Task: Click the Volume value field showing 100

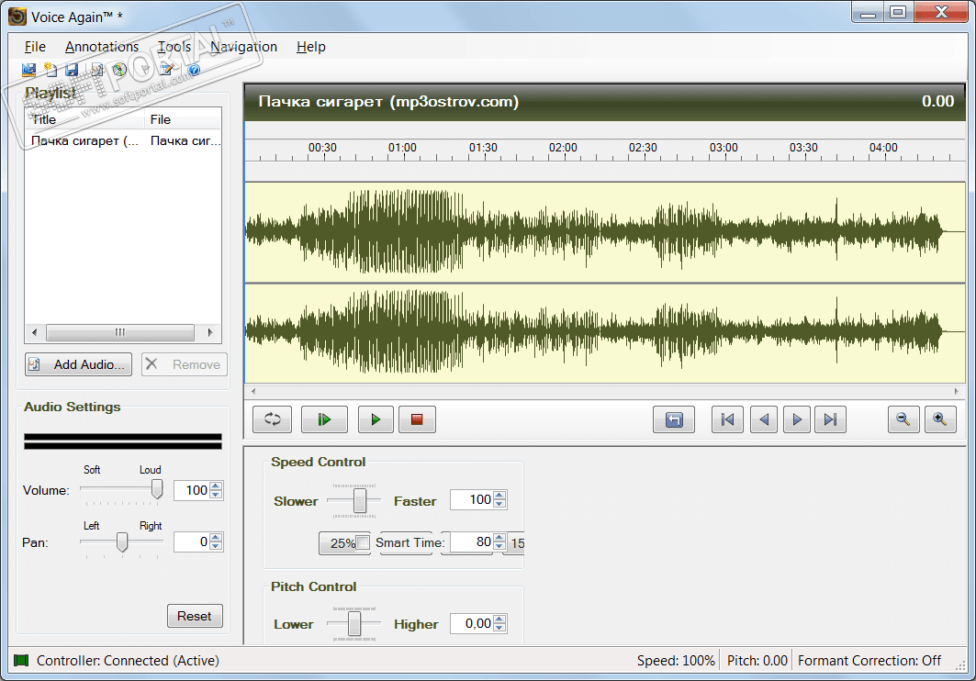Action: click(193, 490)
